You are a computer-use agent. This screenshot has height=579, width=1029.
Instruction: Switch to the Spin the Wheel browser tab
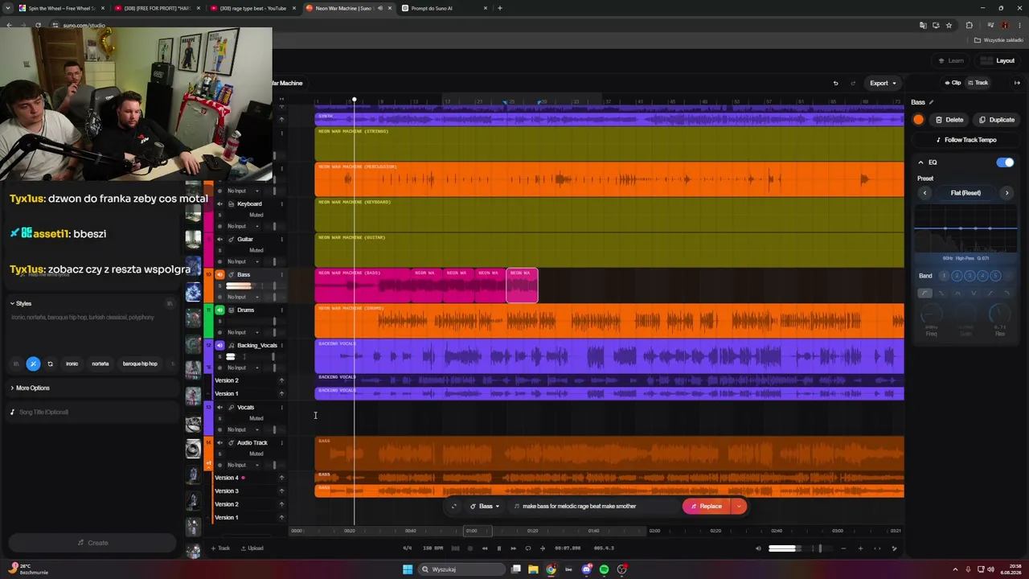coord(60,8)
